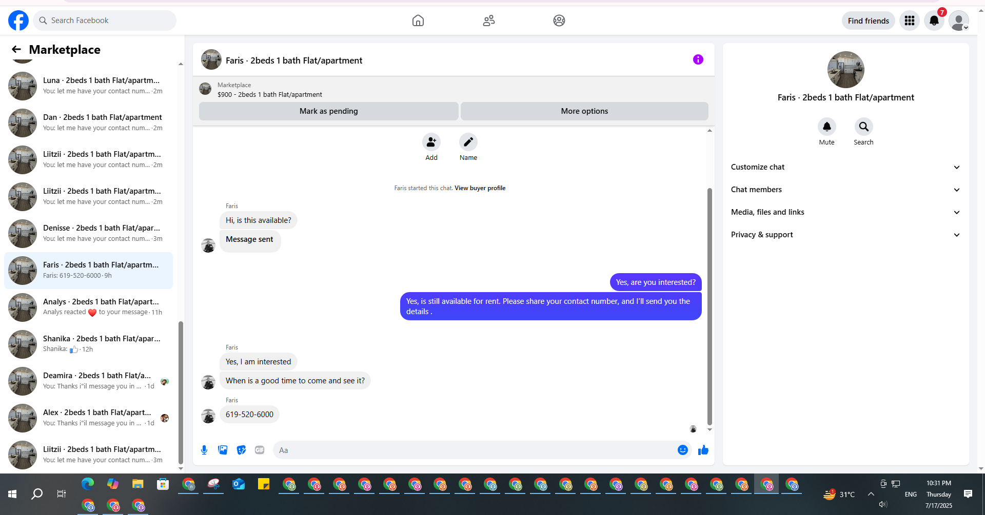Screen dimensions: 985x515
Task: Open Luna's conversation
Action: pos(88,86)
